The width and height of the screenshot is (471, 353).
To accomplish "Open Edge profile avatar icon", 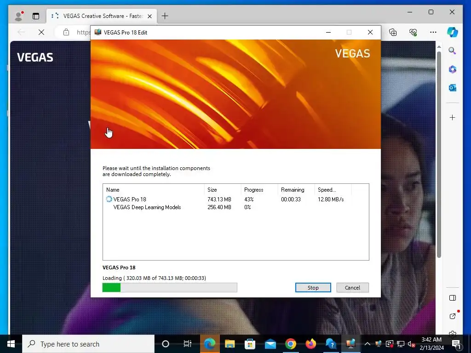I will tap(19, 16).
